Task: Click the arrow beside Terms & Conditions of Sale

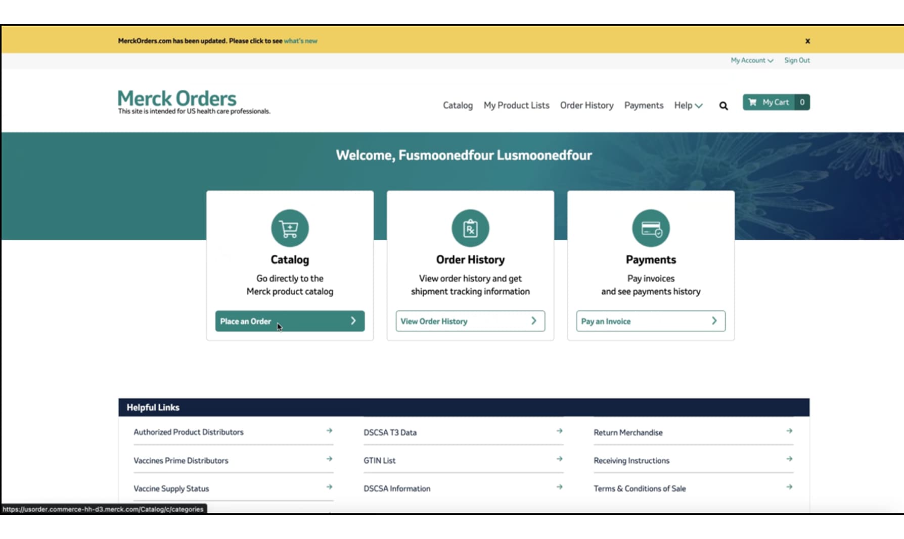Action: [x=789, y=487]
